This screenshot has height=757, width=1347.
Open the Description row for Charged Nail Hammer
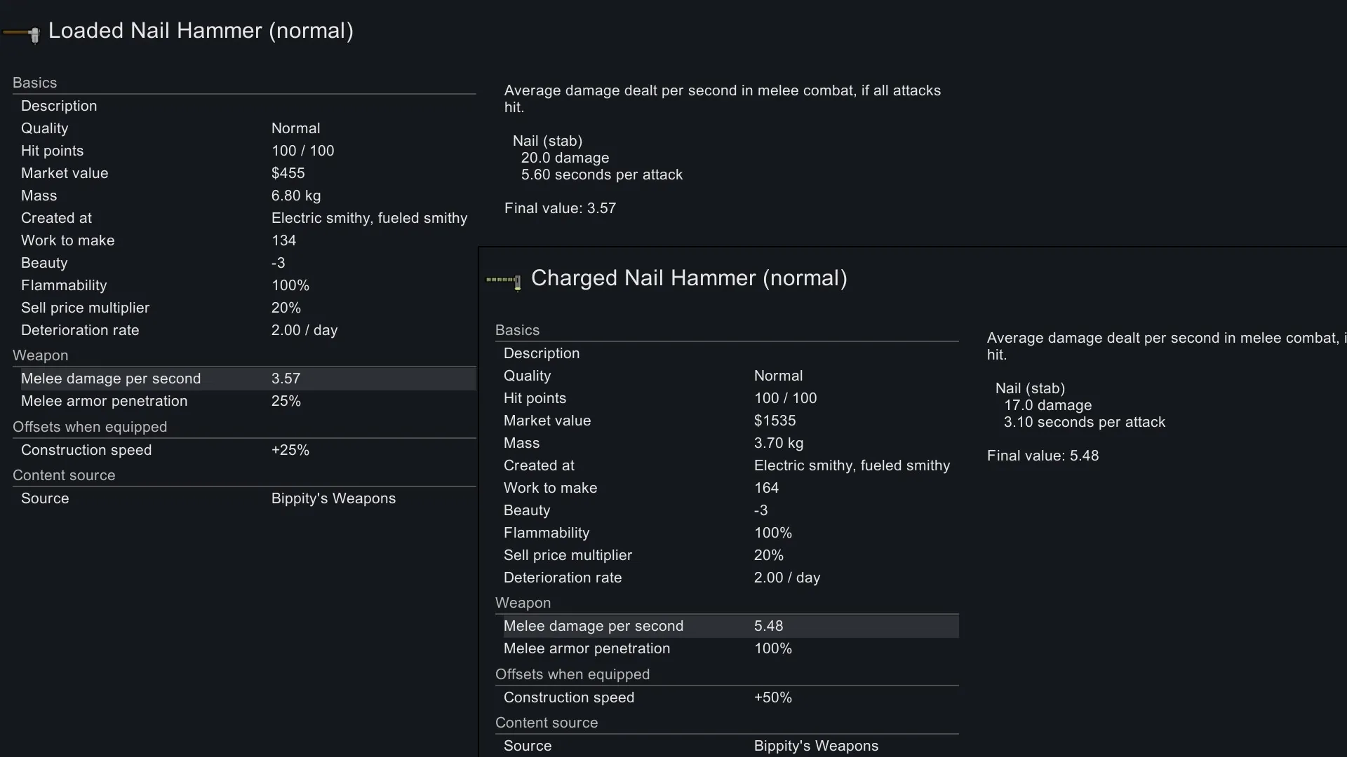730,353
